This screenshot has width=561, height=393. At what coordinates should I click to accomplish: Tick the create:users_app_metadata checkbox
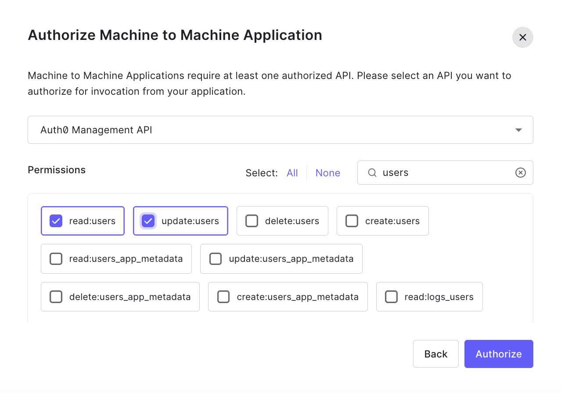pos(223,297)
